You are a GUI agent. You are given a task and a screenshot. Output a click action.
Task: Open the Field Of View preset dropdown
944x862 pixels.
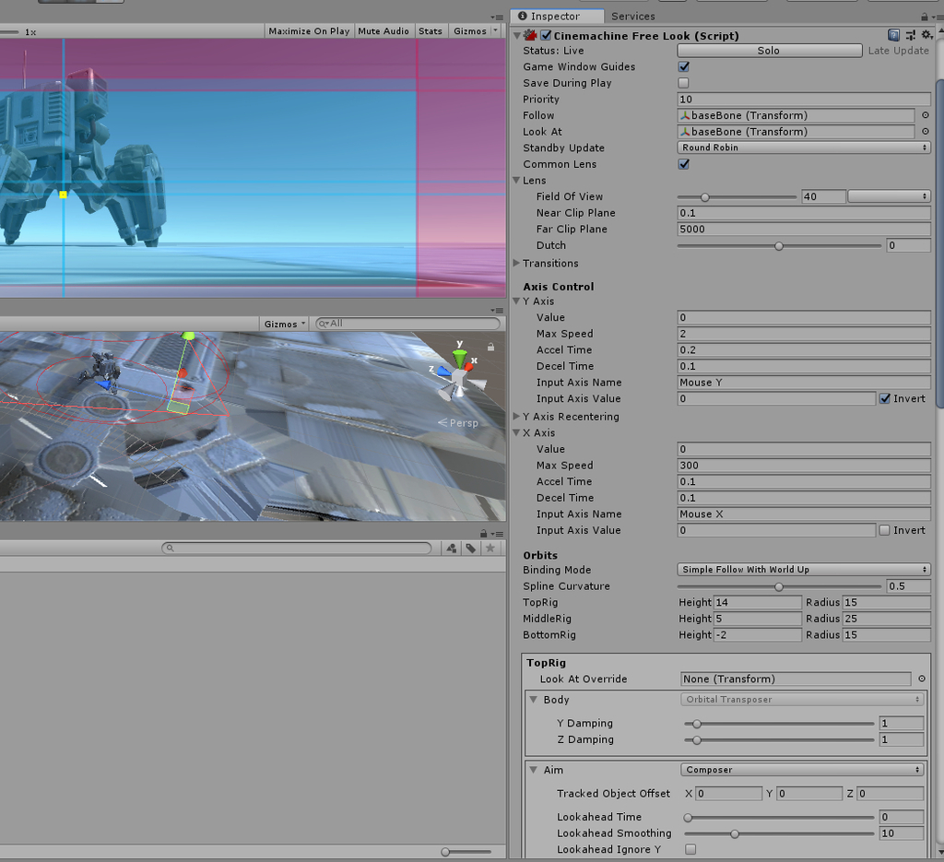(889, 196)
